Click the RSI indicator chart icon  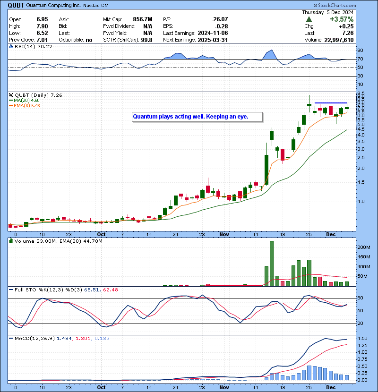tap(11, 46)
